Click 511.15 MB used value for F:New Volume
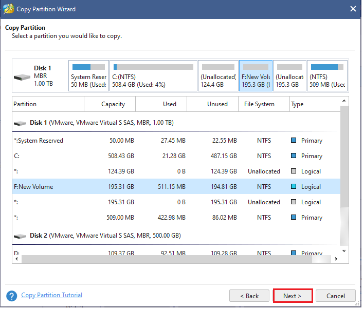Image resolution: width=364 pixels, height=310 pixels. (172, 186)
